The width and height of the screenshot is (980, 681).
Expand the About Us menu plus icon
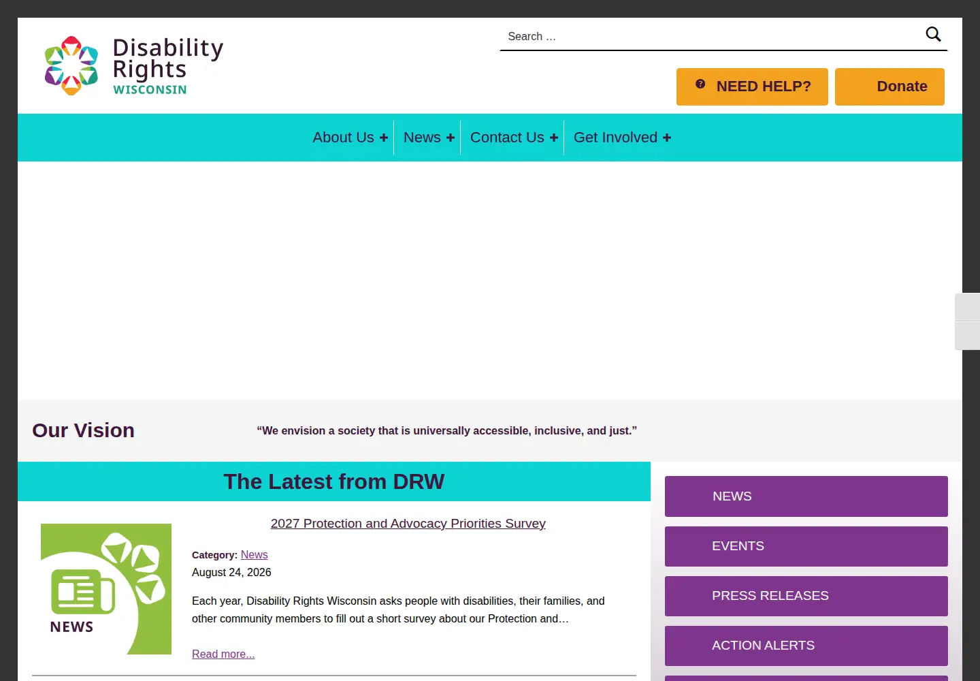pyautogui.click(x=384, y=138)
